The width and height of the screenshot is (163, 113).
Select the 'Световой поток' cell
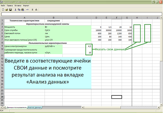(x=25, y=33)
